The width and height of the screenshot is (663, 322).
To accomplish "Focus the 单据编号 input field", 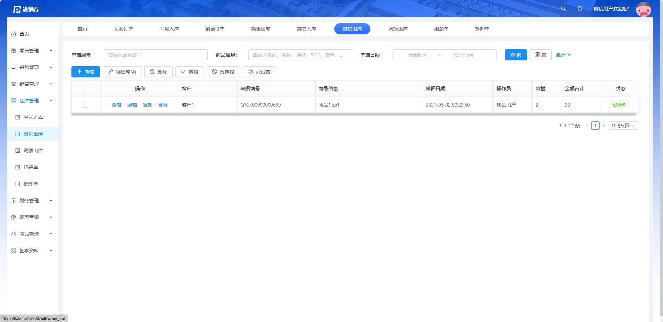I will (x=156, y=55).
